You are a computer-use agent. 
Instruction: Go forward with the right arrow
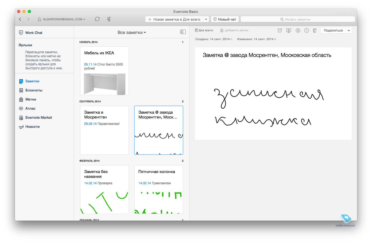[x=28, y=19]
